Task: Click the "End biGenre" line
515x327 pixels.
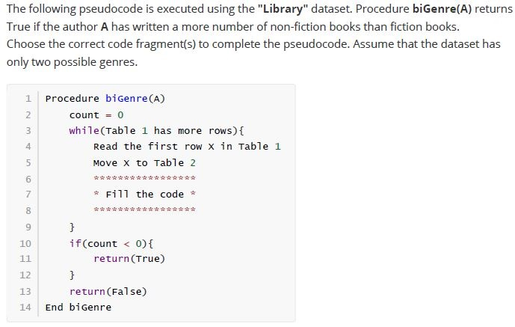Action: point(78,308)
